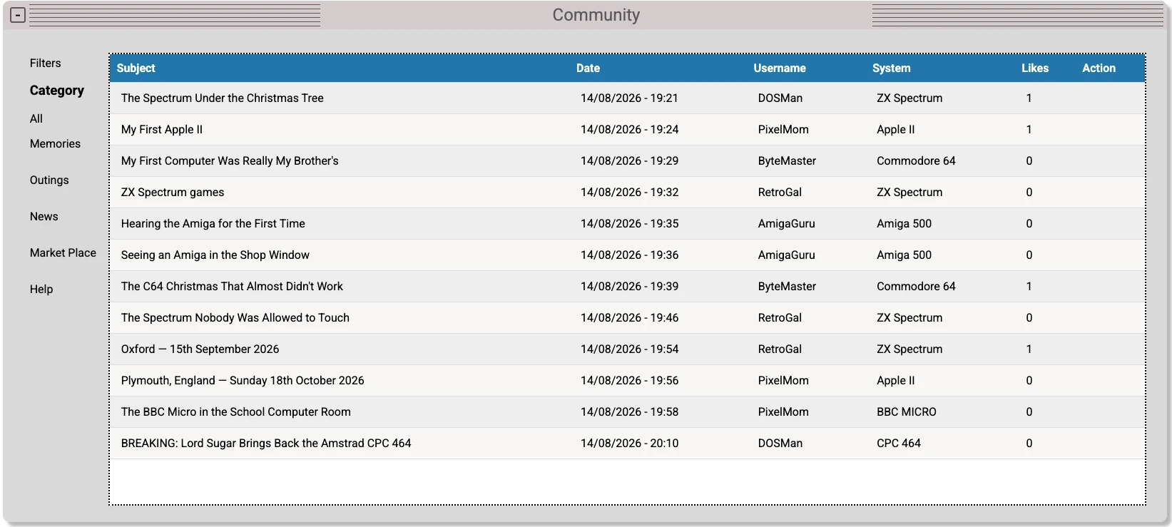Open the Market Place category
Viewport: 1172px width, 527px height.
coord(63,252)
